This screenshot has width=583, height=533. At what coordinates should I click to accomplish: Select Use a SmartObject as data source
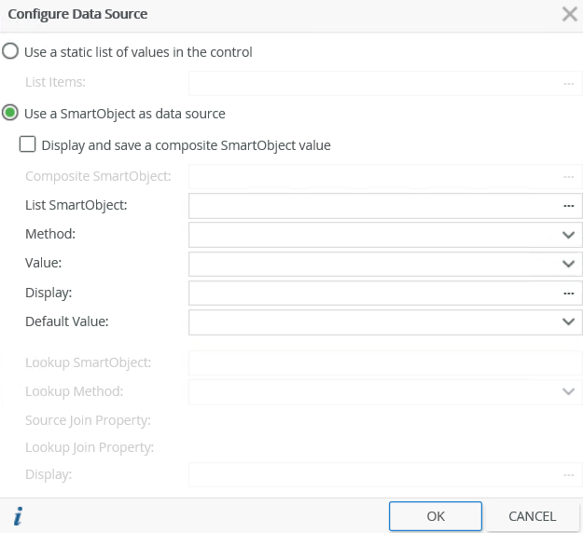click(x=10, y=114)
